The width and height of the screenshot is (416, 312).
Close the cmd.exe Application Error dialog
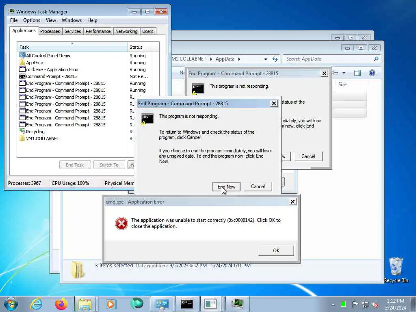coord(292,202)
